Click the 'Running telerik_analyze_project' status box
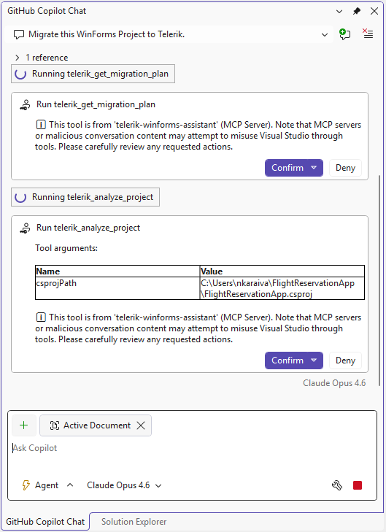 click(85, 197)
